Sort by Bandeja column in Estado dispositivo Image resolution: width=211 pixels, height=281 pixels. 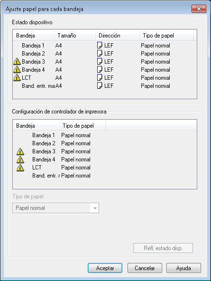[x=34, y=35]
